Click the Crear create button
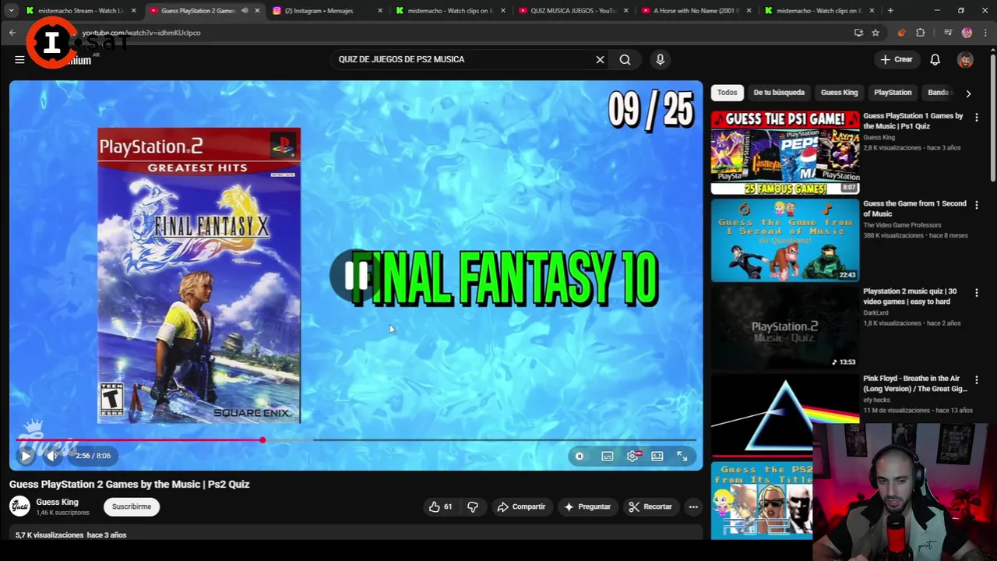The image size is (997, 561). pyautogui.click(x=897, y=59)
